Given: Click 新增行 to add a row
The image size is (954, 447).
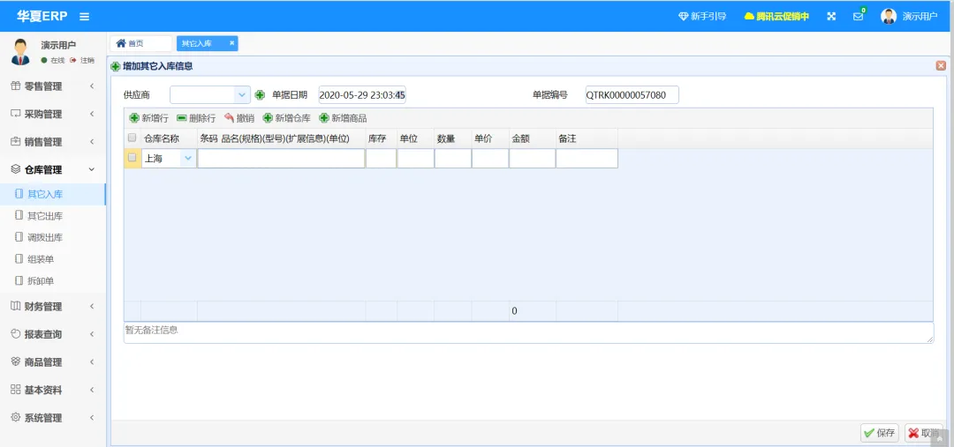Looking at the screenshot, I should click(x=149, y=118).
